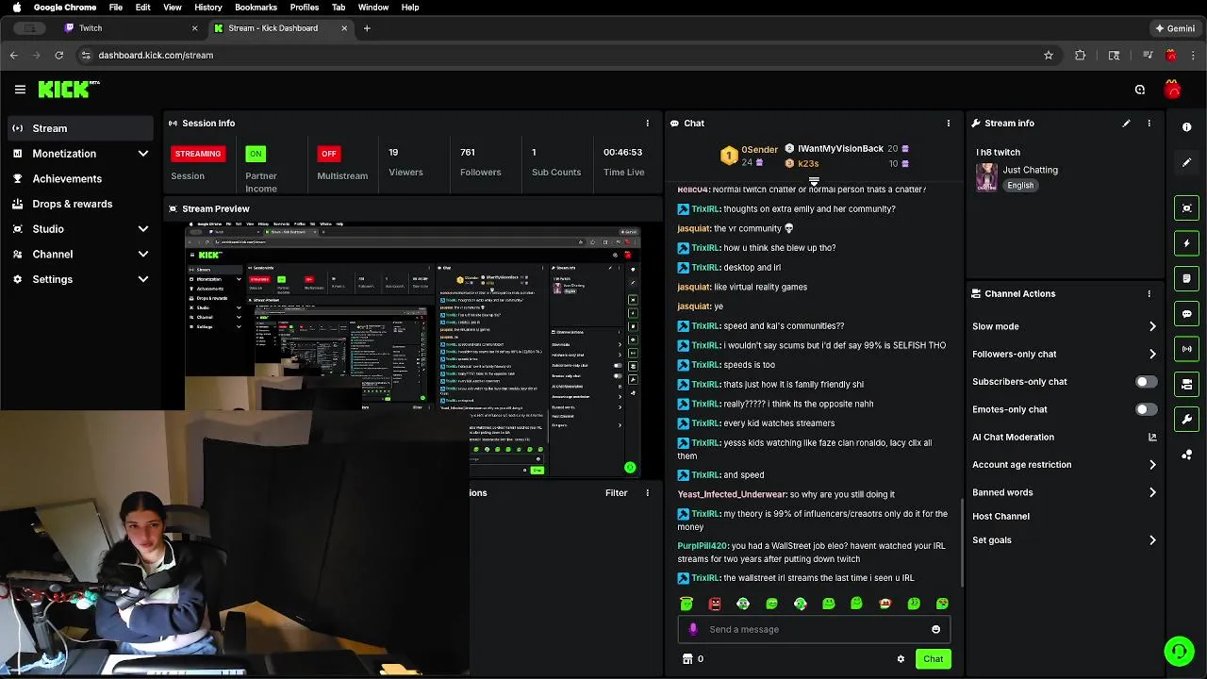Open the notification icon beside the profile avatar
Screen dimensions: 1207x679
click(x=1140, y=90)
